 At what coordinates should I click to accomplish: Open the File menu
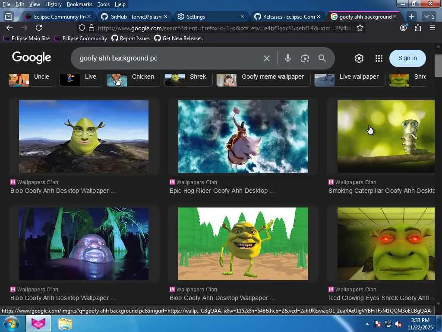(6, 4)
